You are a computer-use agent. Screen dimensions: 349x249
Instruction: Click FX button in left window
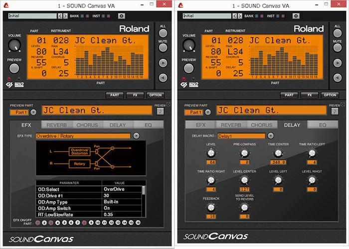tap(135, 95)
